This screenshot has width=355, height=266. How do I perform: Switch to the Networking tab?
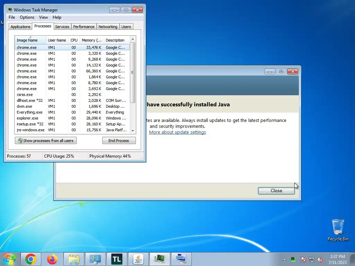coord(108,27)
